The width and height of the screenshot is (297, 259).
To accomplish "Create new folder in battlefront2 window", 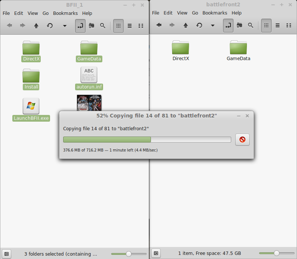I will (239, 25).
